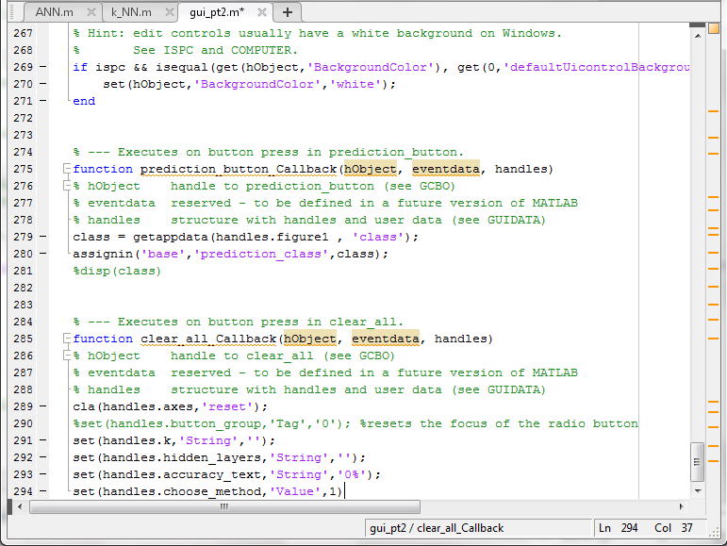Click horizontal scrollbar left arrow
The height and width of the screenshot is (546, 727).
tap(20, 506)
